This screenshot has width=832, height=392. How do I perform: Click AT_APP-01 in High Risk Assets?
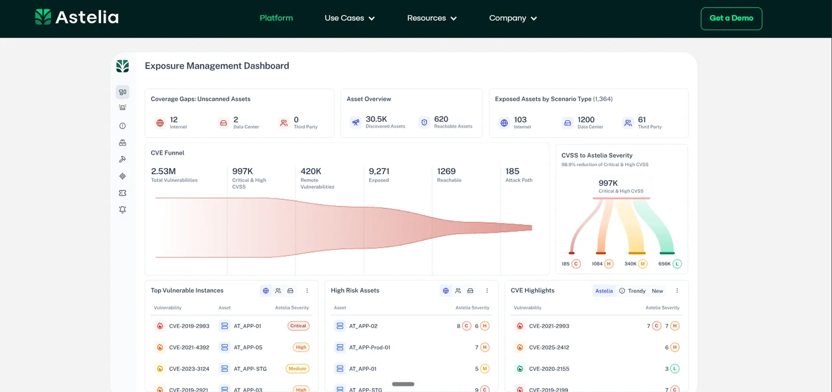(363, 368)
